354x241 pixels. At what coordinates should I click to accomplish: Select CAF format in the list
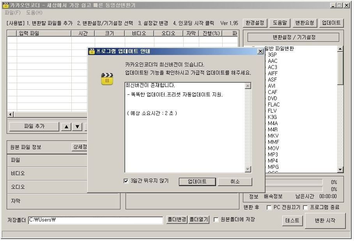point(273,92)
